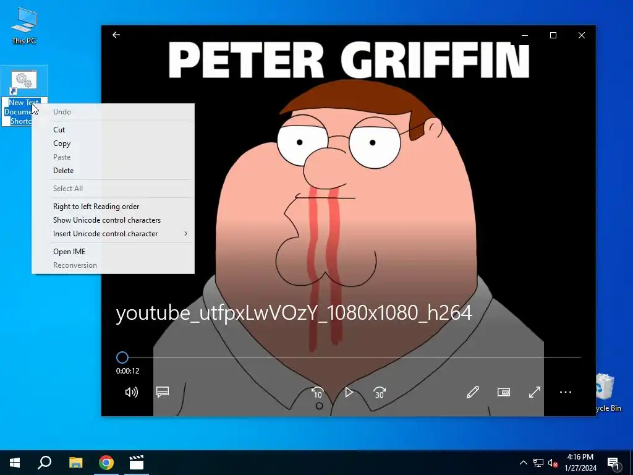Open the subtitles and captions menu
Screen dimensions: 633x475
point(163,392)
